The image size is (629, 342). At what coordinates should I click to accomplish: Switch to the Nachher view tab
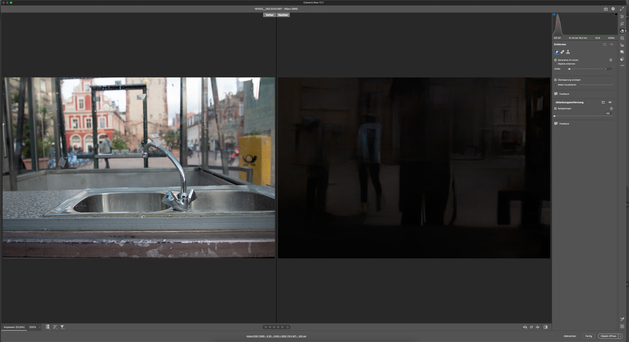click(283, 15)
